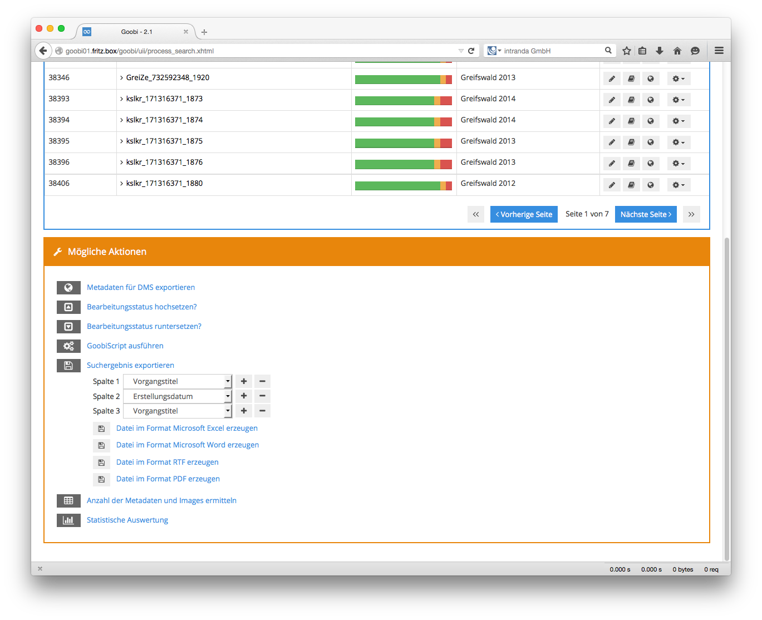Open Statistische Auswertung link

127,520
